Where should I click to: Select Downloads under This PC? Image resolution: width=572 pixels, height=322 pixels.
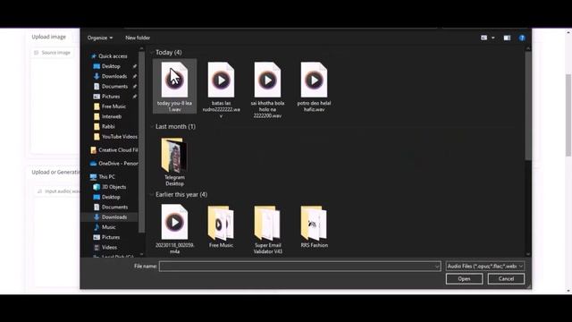[x=114, y=217]
